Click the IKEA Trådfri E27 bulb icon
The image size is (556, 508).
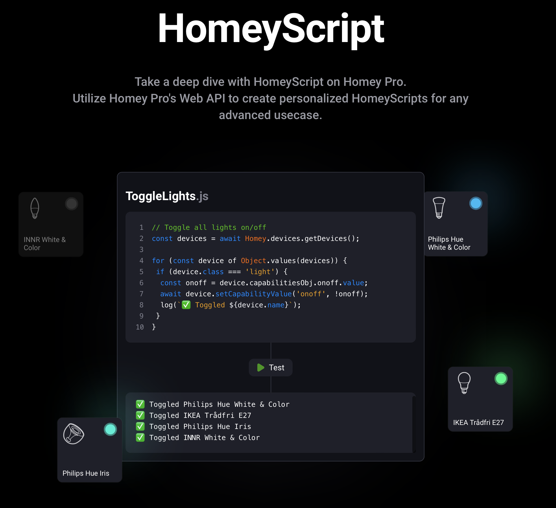[x=464, y=383]
